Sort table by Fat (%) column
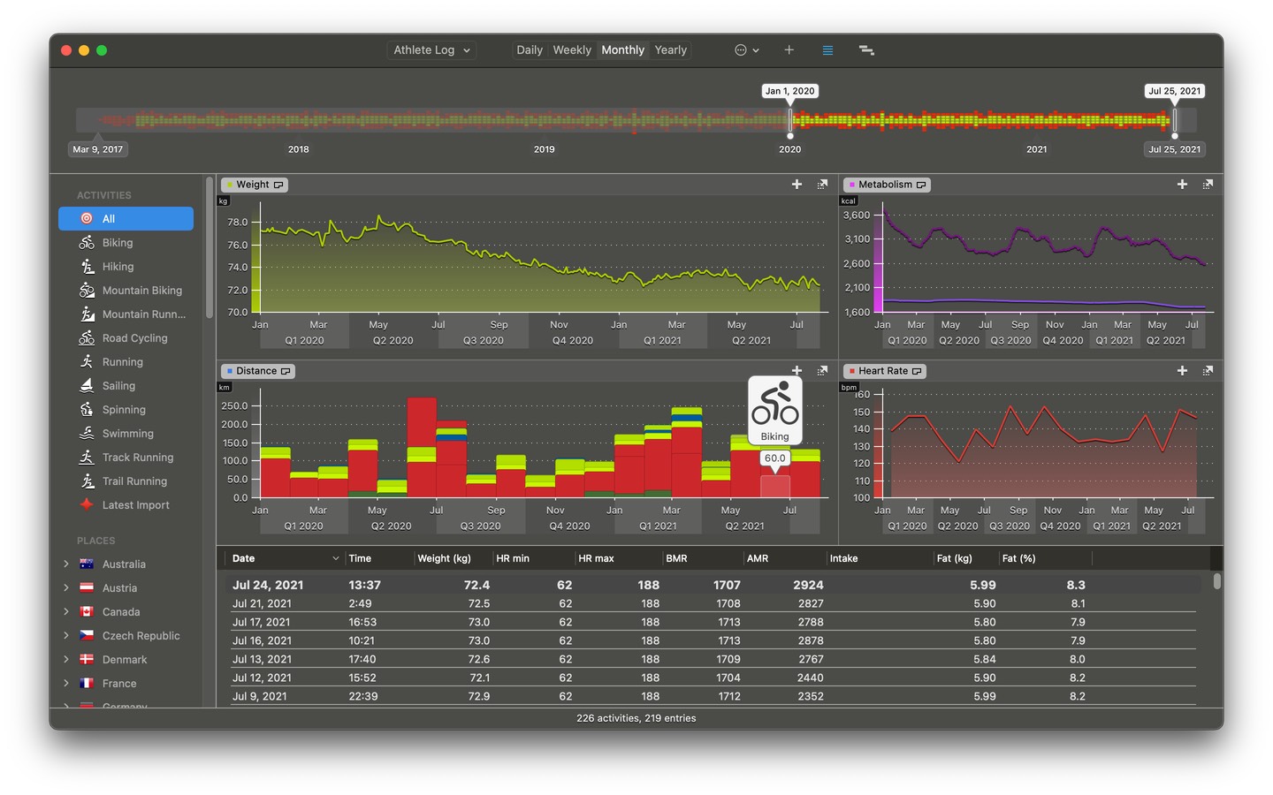1273x795 pixels. (x=1044, y=558)
